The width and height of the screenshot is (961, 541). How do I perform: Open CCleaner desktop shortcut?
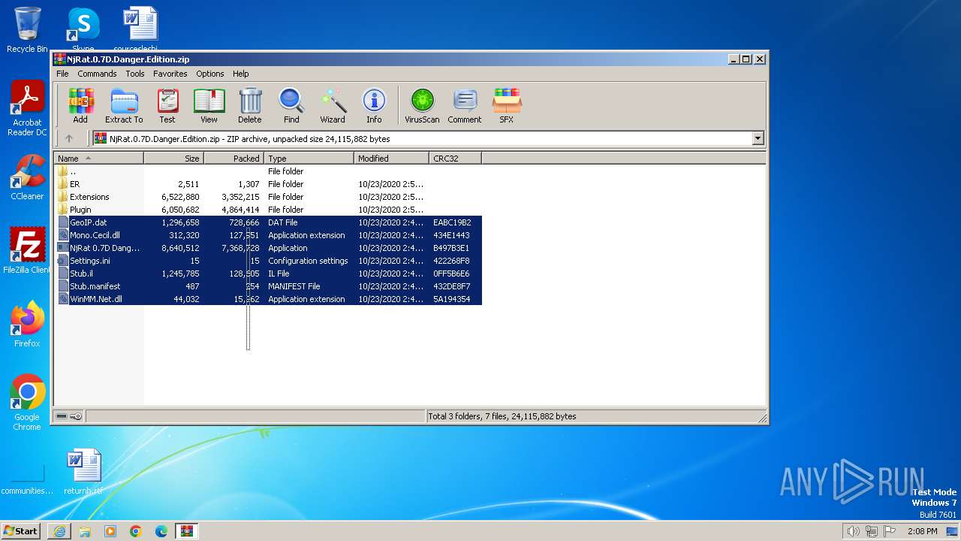pyautogui.click(x=27, y=178)
